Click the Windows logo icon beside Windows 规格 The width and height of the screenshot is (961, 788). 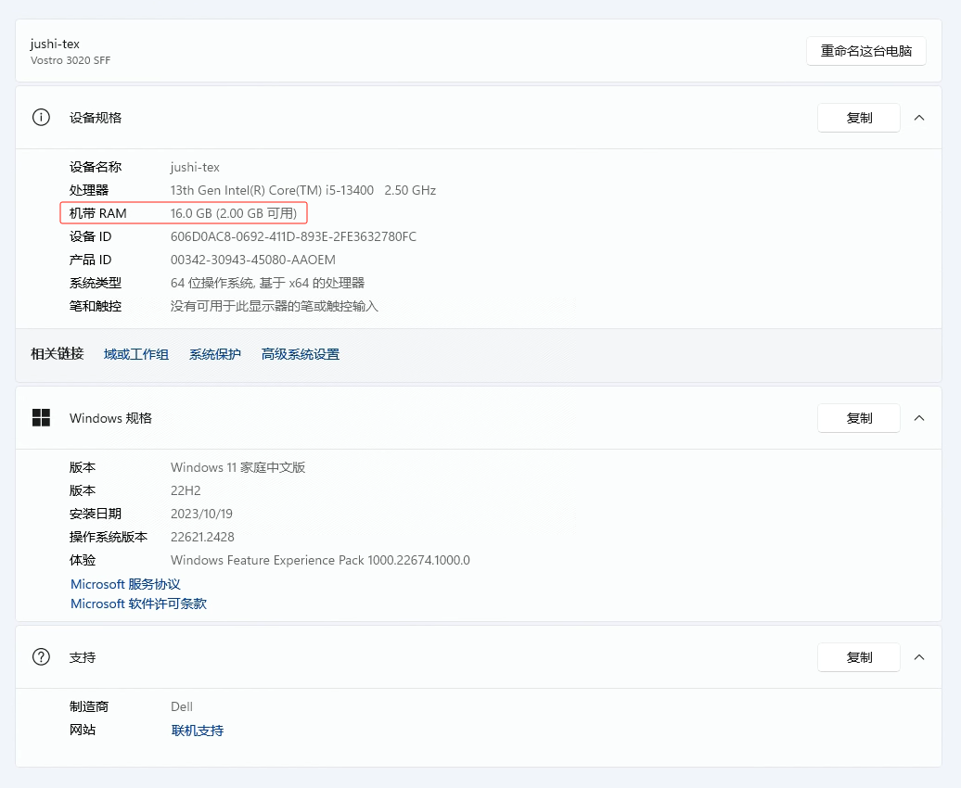41,418
